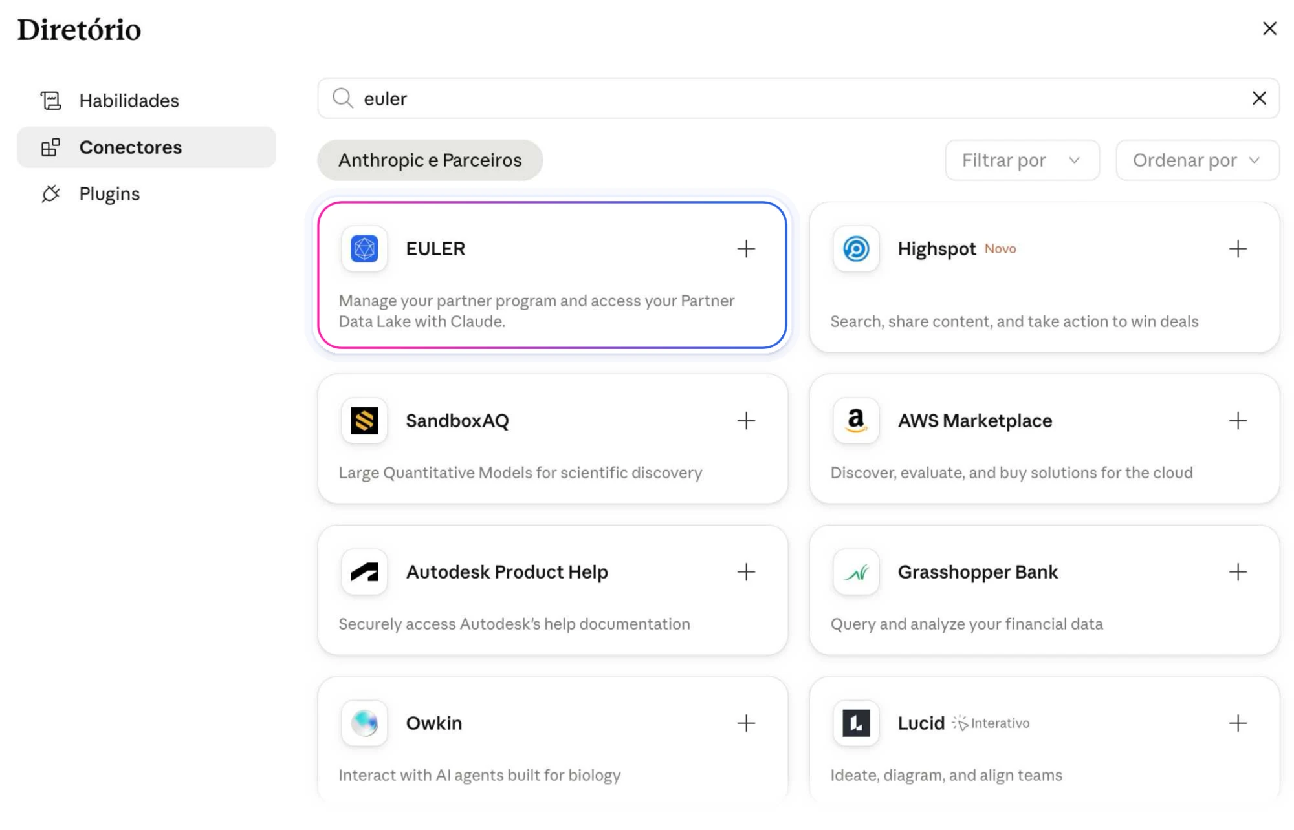1294x830 pixels.
Task: Click the EULER blue logo icon
Action: pos(364,249)
